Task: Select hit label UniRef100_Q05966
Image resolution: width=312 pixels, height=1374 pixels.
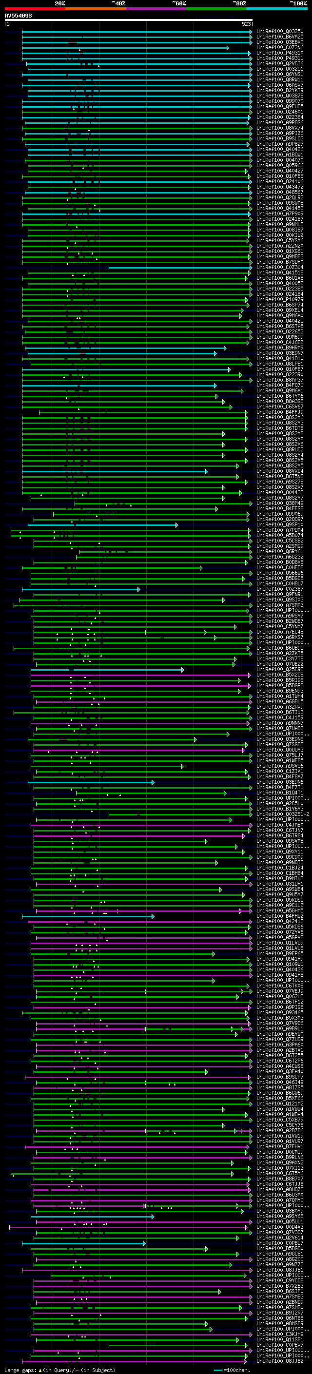Action: [x=279, y=165]
